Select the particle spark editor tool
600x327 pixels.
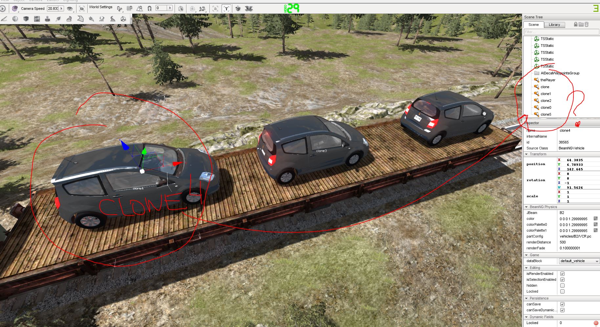(91, 19)
